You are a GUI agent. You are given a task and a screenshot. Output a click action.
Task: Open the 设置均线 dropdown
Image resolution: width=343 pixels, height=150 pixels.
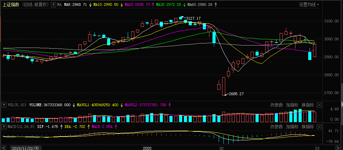coord(309,5)
